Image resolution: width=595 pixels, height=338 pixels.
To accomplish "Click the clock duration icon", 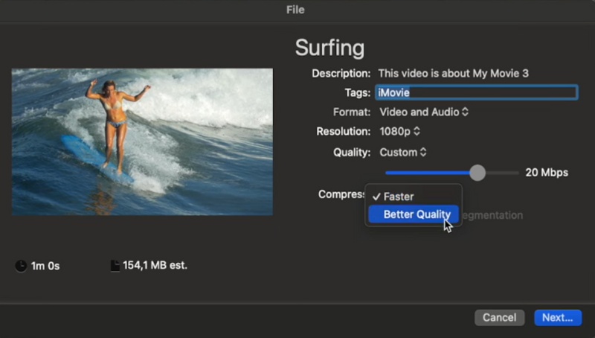I will tap(21, 266).
